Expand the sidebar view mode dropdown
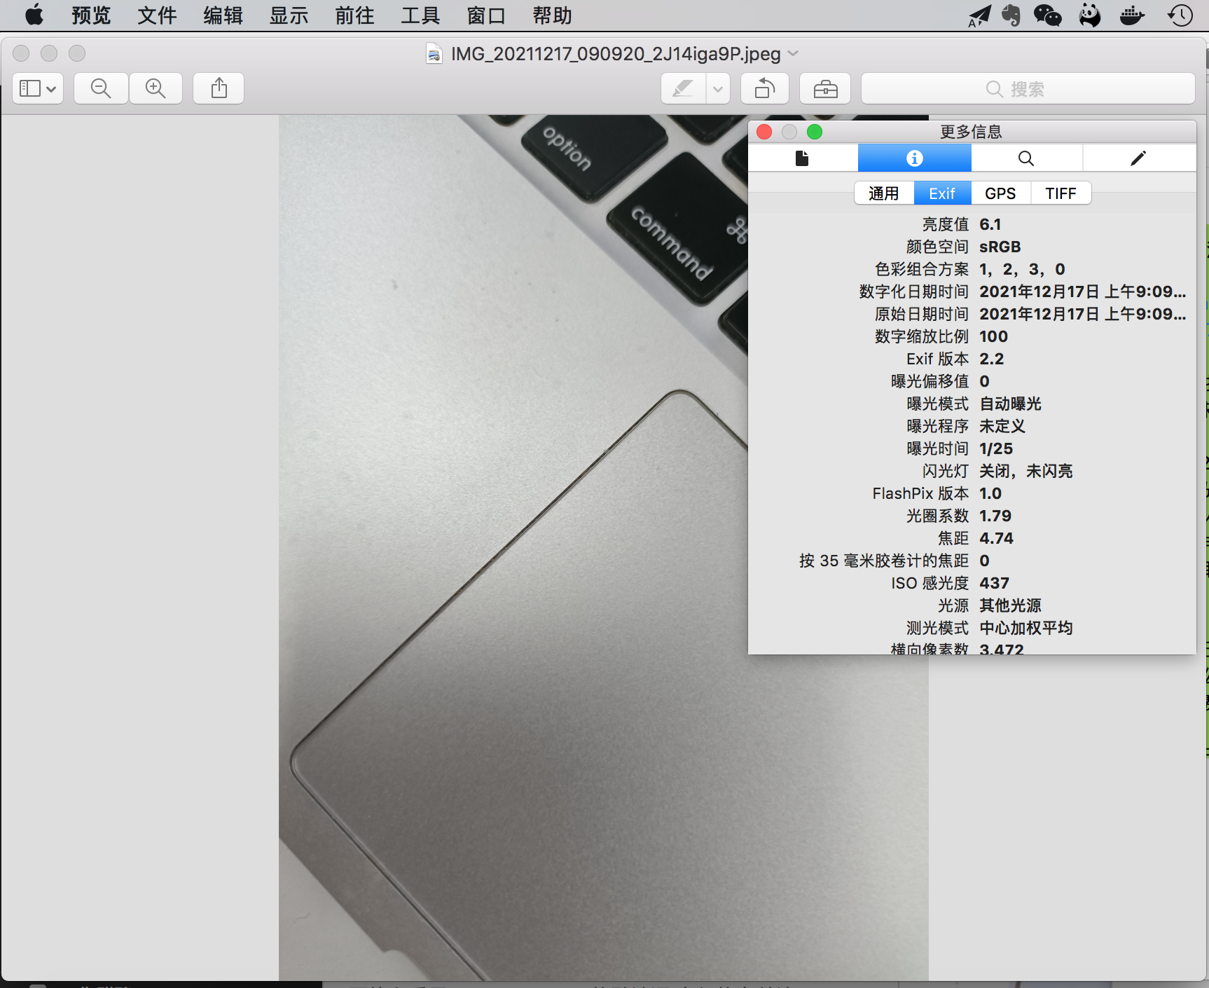This screenshot has height=988, width=1209. pos(38,89)
